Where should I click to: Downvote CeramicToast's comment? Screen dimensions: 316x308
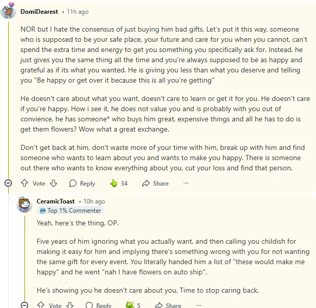tap(70, 305)
